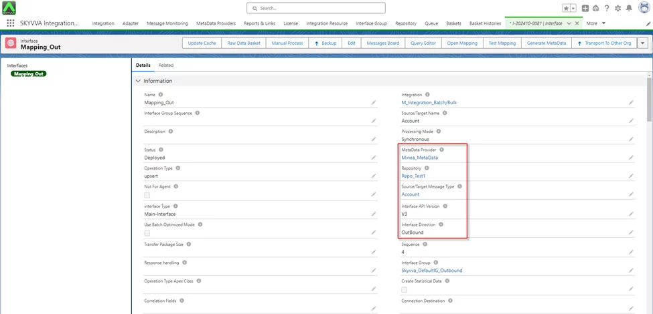Open the Minea_MetaData link
The height and width of the screenshot is (314, 653).
click(420, 158)
